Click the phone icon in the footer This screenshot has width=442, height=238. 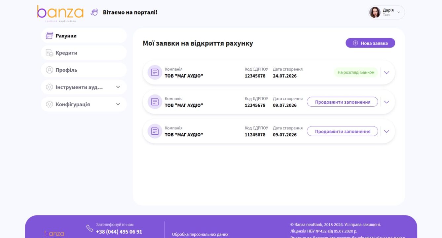coord(90,228)
